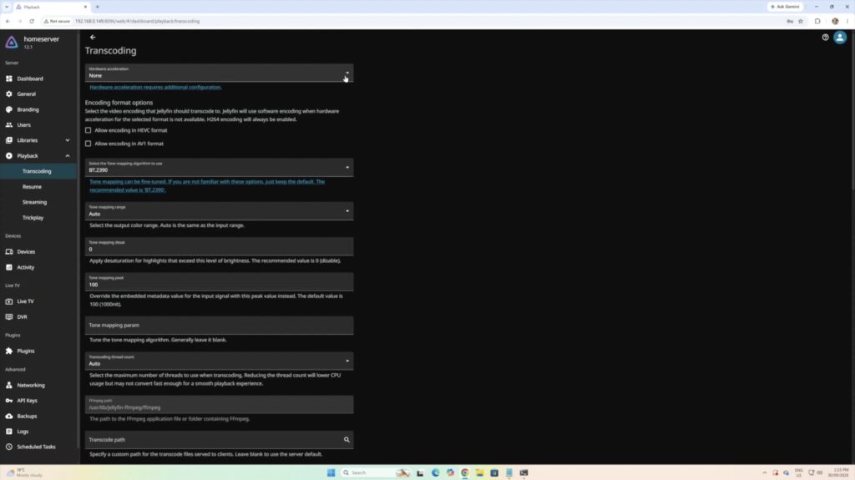The width and height of the screenshot is (855, 480).
Task: Enable Allow encoding in HEVC format
Action: pyautogui.click(x=88, y=130)
